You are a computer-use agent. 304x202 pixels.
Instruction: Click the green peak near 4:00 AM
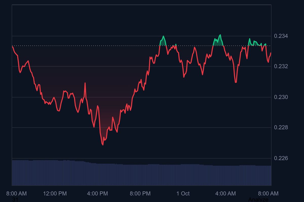[220, 35]
